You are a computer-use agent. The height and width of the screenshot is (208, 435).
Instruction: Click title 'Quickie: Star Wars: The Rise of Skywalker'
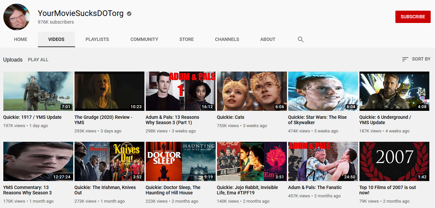(318, 120)
